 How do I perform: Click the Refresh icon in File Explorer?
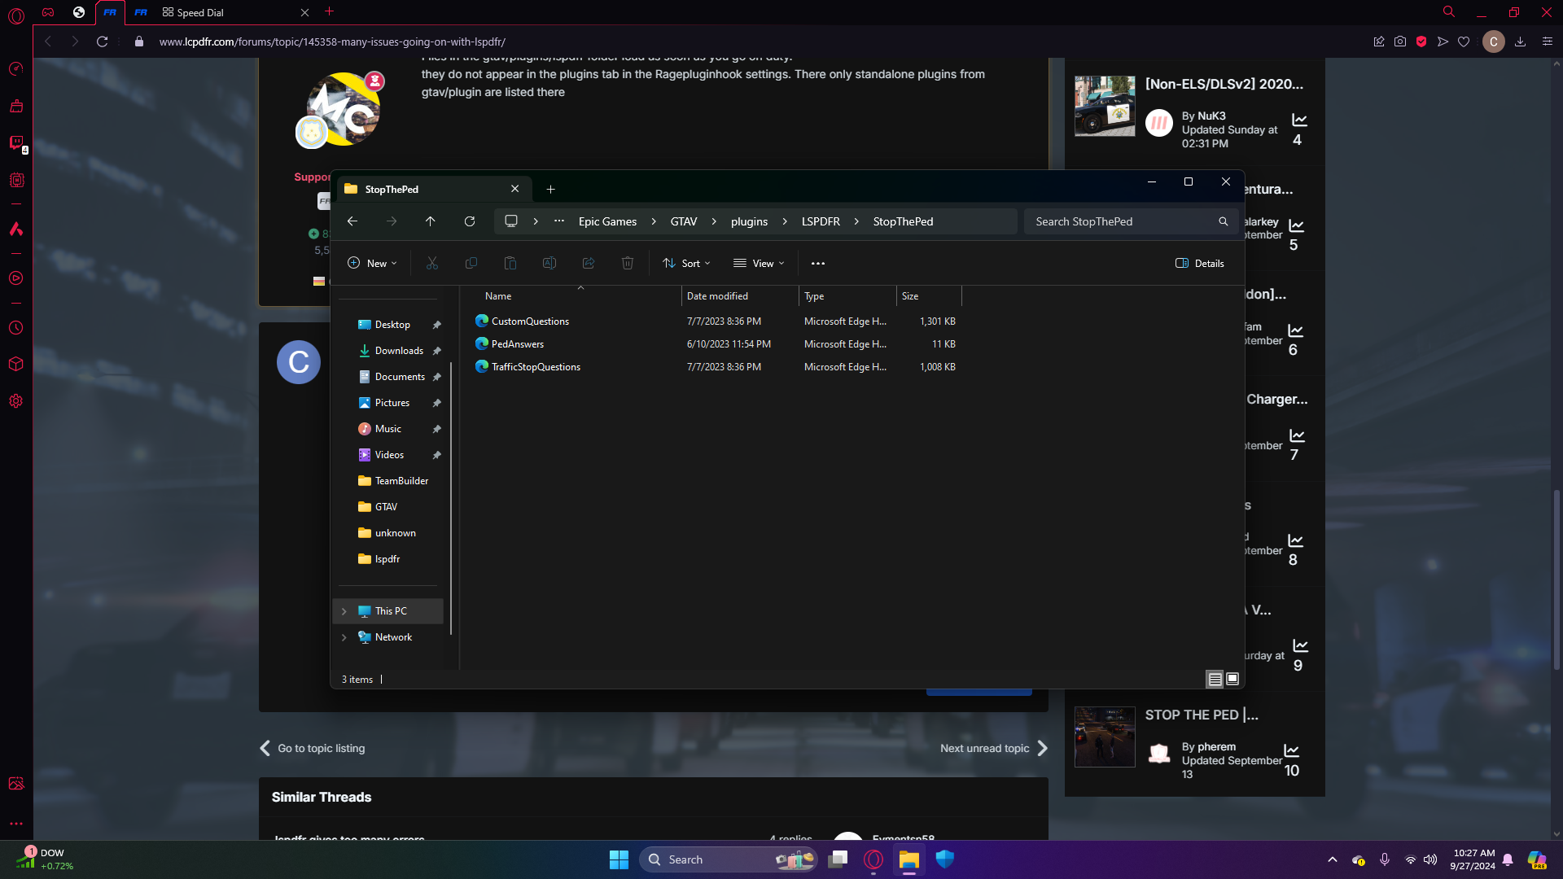(470, 221)
